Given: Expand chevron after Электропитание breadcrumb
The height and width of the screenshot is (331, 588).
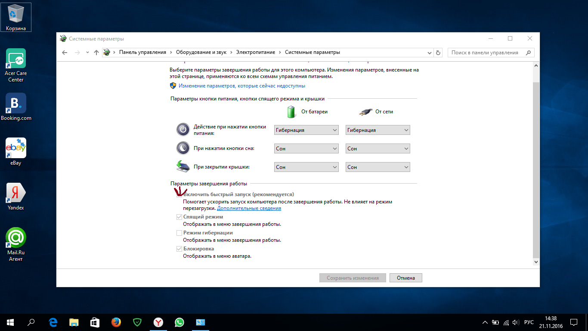Looking at the screenshot, I should 280,53.
